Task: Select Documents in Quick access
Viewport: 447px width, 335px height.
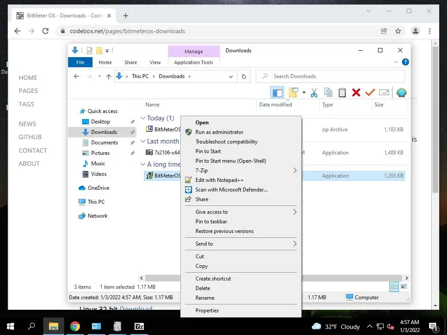Action: point(104,143)
